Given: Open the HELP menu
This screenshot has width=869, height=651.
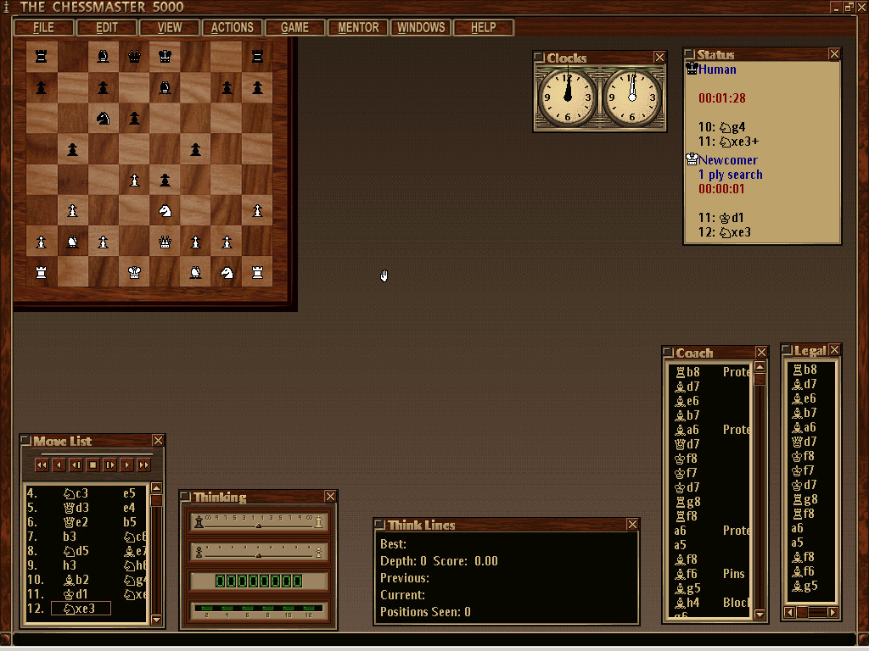Looking at the screenshot, I should [x=483, y=28].
